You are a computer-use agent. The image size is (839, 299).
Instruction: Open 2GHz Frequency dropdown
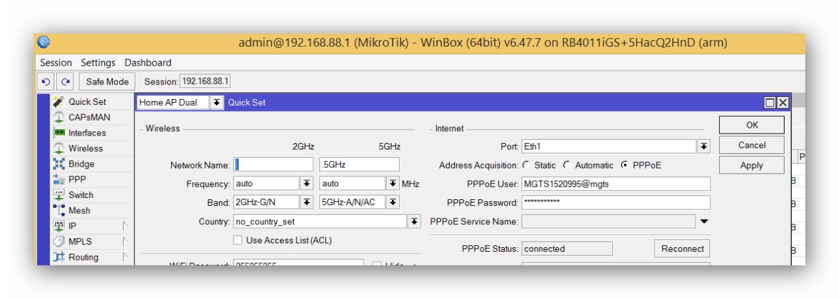tap(307, 184)
